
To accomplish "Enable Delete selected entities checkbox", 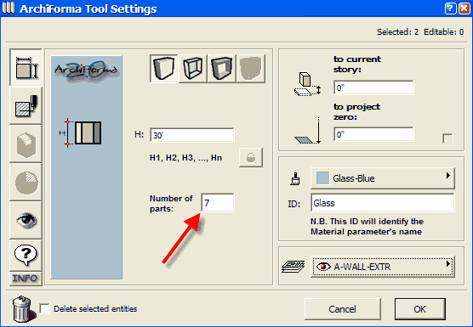I will coord(44,308).
